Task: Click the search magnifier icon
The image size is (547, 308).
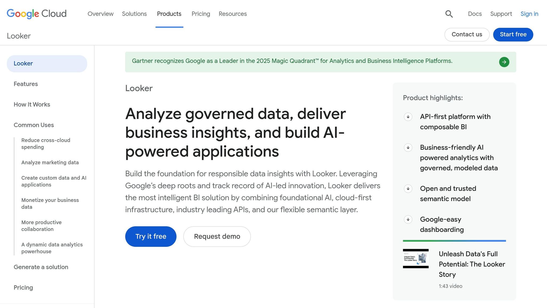Action: point(449,14)
